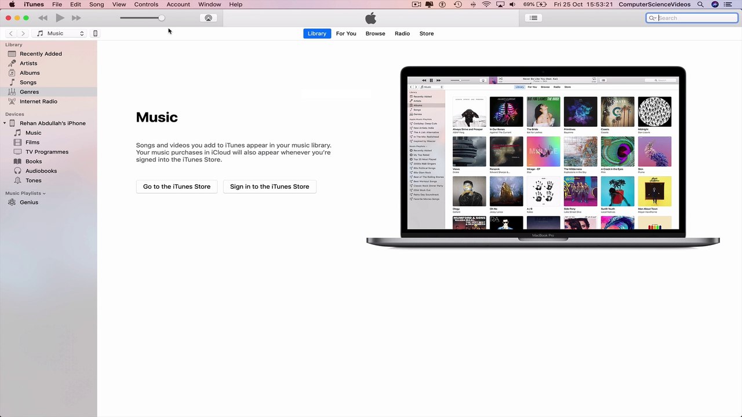Click the volume slider knob
The width and height of the screenshot is (742, 417).
pos(161,18)
